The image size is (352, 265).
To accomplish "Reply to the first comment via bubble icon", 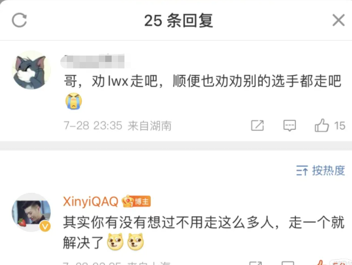I will (x=290, y=126).
